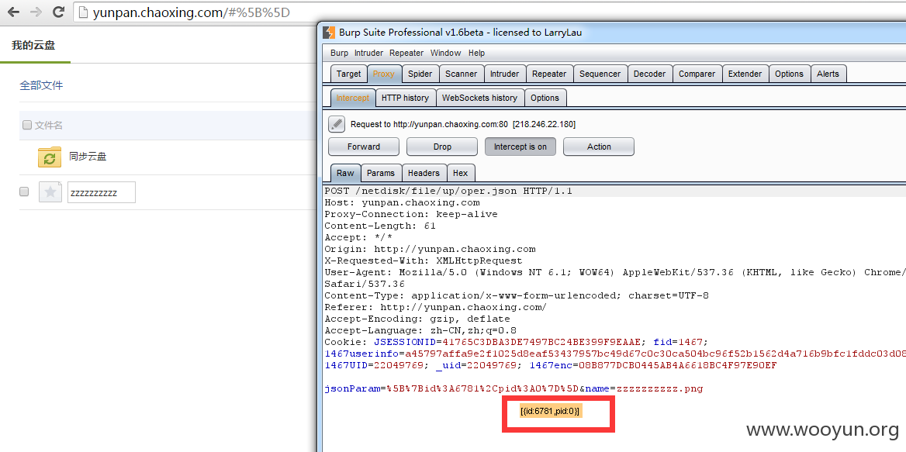
Task: Click the Host: yunpan.chaoxing.com header line
Action: tap(402, 202)
